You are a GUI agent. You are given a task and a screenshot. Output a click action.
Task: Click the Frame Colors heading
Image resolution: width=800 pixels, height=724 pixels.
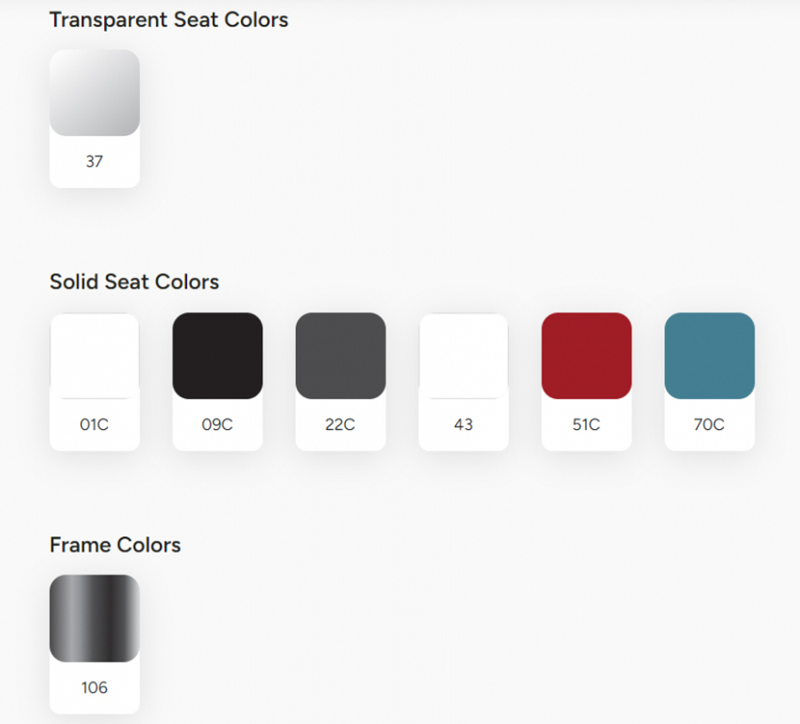[x=115, y=545]
